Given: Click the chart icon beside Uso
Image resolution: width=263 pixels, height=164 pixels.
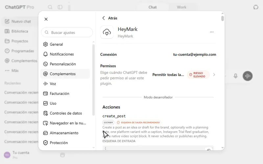Looking at the screenshot, I should pyautogui.click(x=45, y=103).
